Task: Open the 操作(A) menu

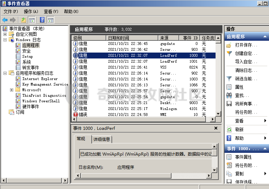Action: (x=31, y=11)
